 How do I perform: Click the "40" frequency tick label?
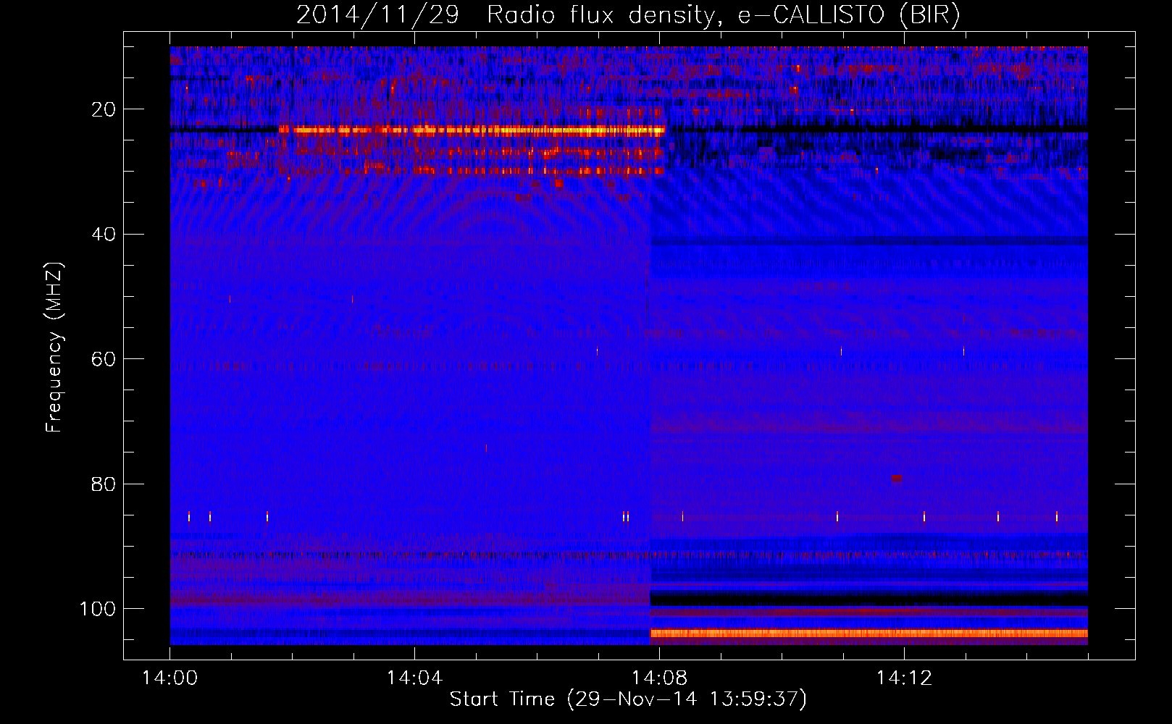coord(104,234)
